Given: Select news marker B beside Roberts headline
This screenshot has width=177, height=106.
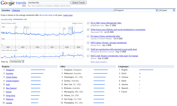Looking at the screenshot, I should 88,30.
